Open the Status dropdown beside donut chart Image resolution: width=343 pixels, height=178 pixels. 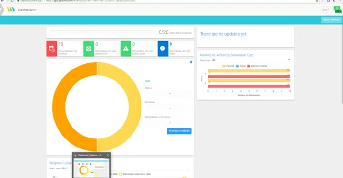168,94
